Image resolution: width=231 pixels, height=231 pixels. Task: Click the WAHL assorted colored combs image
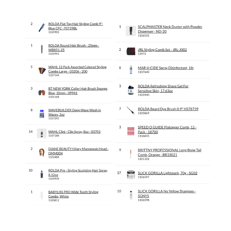pyautogui.click(x=42, y=71)
